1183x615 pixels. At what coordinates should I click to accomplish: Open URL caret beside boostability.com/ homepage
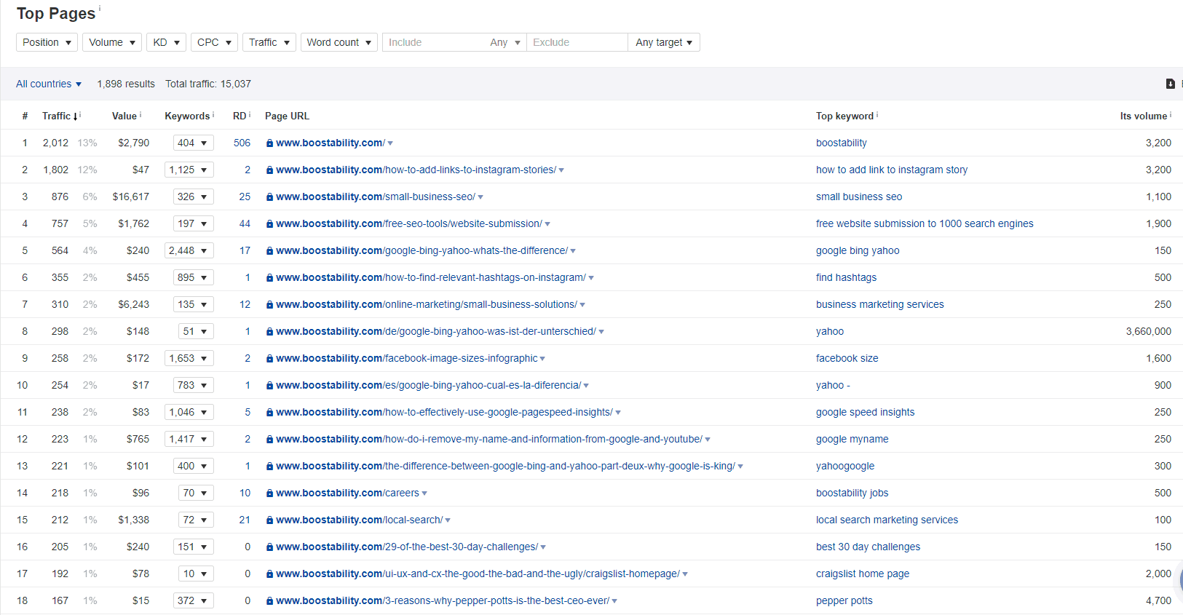click(390, 143)
